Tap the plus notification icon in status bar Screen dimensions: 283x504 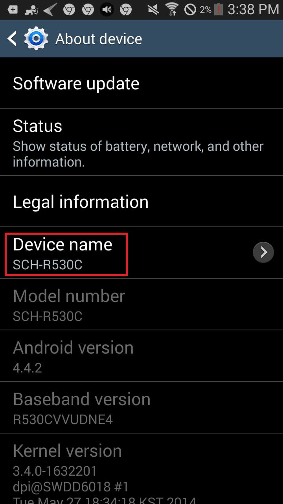(x=13, y=9)
